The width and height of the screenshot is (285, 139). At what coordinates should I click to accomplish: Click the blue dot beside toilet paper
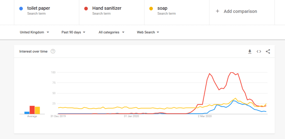click(21, 9)
